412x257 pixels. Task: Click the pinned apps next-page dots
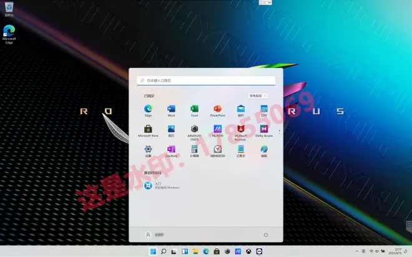279,131
